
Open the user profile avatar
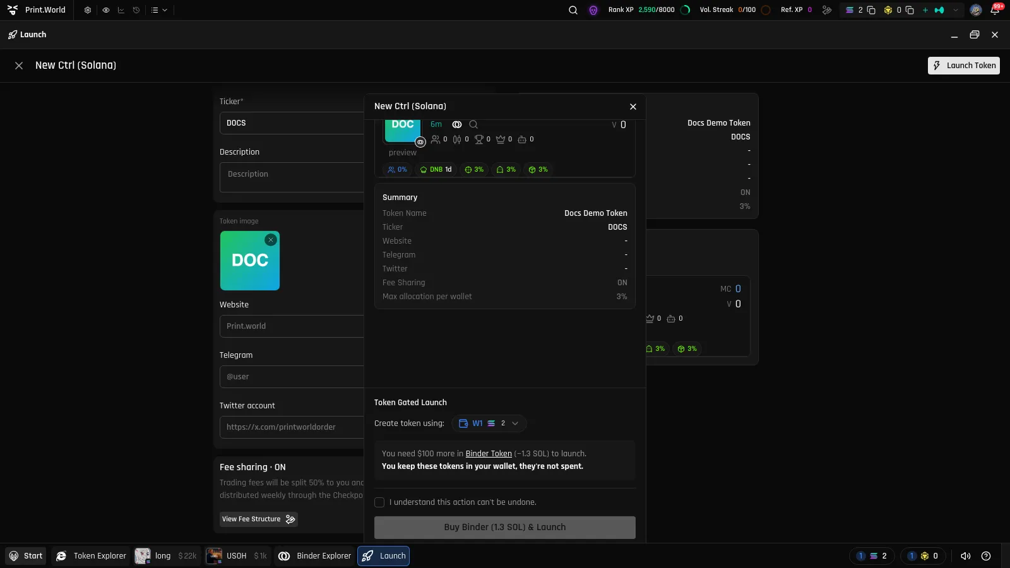point(976,10)
